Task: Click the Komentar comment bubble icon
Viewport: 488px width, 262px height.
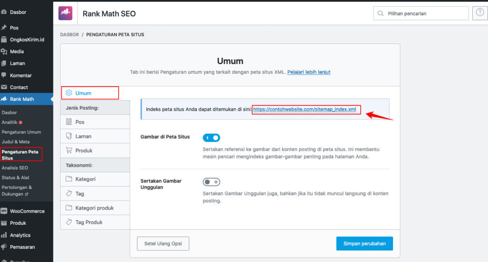Action: 4,75
